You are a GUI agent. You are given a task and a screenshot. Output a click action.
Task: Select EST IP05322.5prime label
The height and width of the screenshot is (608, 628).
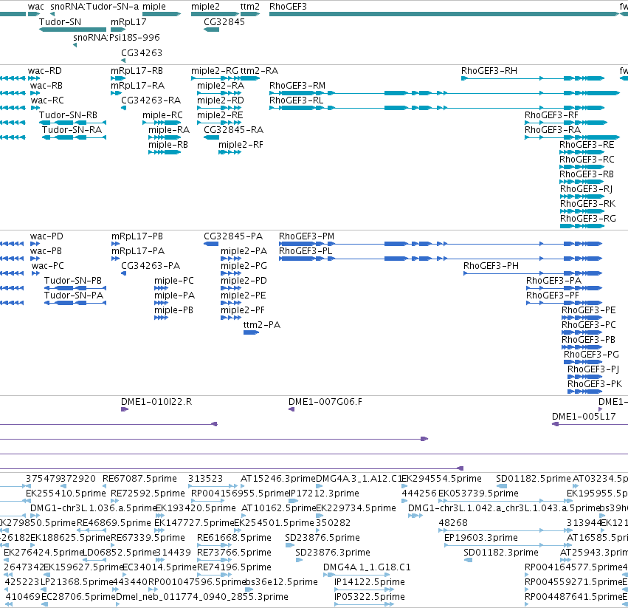coord(370,597)
